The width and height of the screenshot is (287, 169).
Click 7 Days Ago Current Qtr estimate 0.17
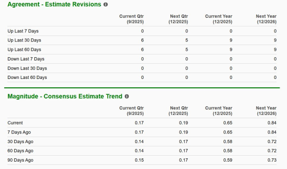139,132
